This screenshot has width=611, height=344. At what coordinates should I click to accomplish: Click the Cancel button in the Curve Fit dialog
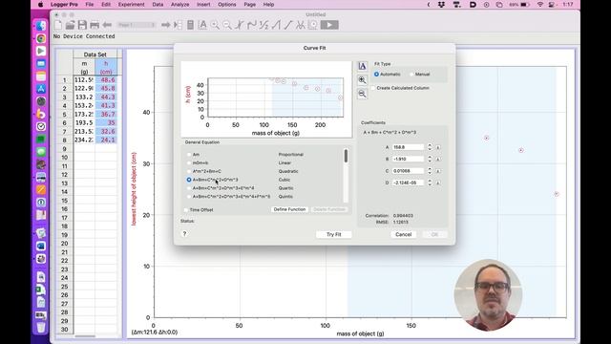coord(403,234)
